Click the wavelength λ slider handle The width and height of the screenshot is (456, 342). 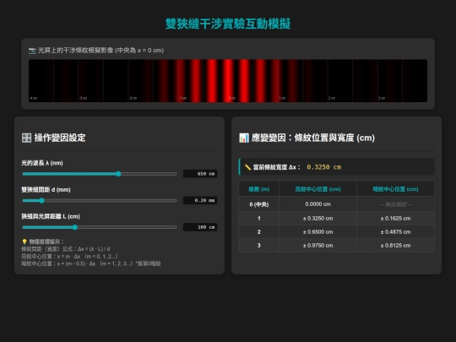point(118,174)
